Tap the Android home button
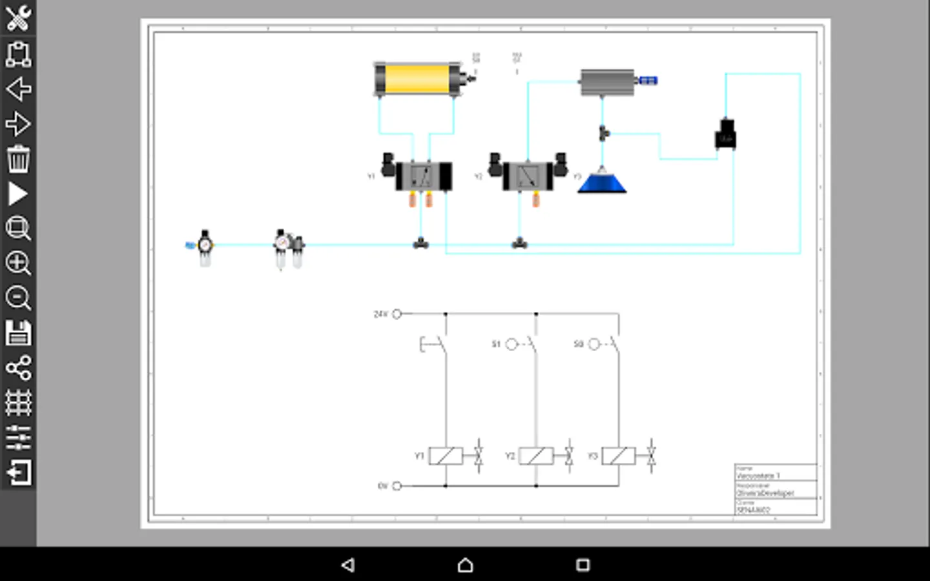The image size is (930, 581). 465,565
